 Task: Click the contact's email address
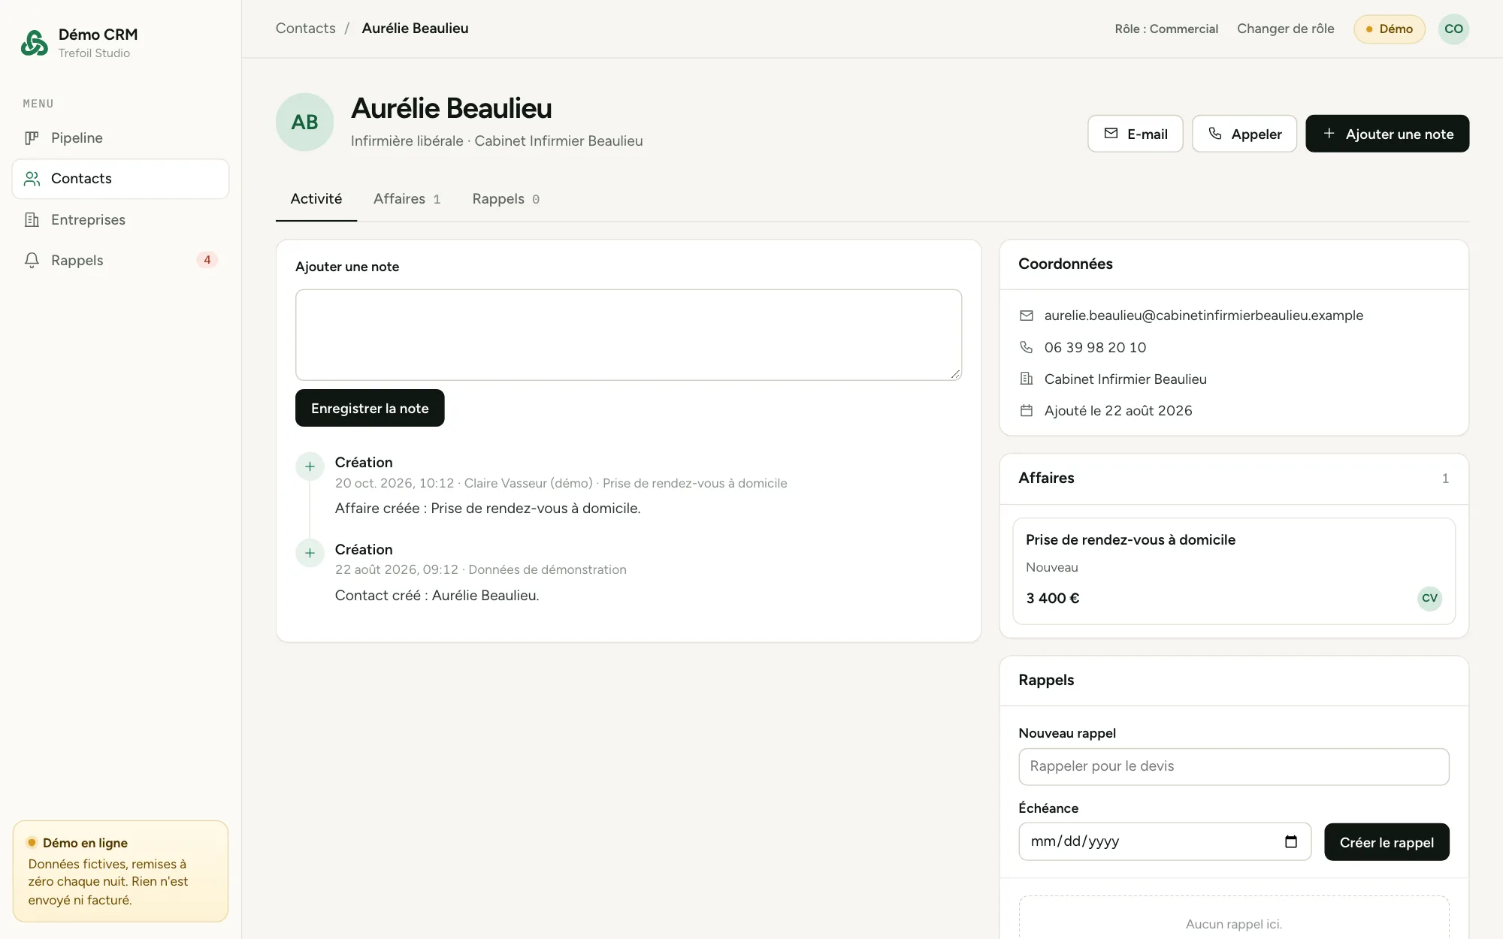coord(1203,316)
